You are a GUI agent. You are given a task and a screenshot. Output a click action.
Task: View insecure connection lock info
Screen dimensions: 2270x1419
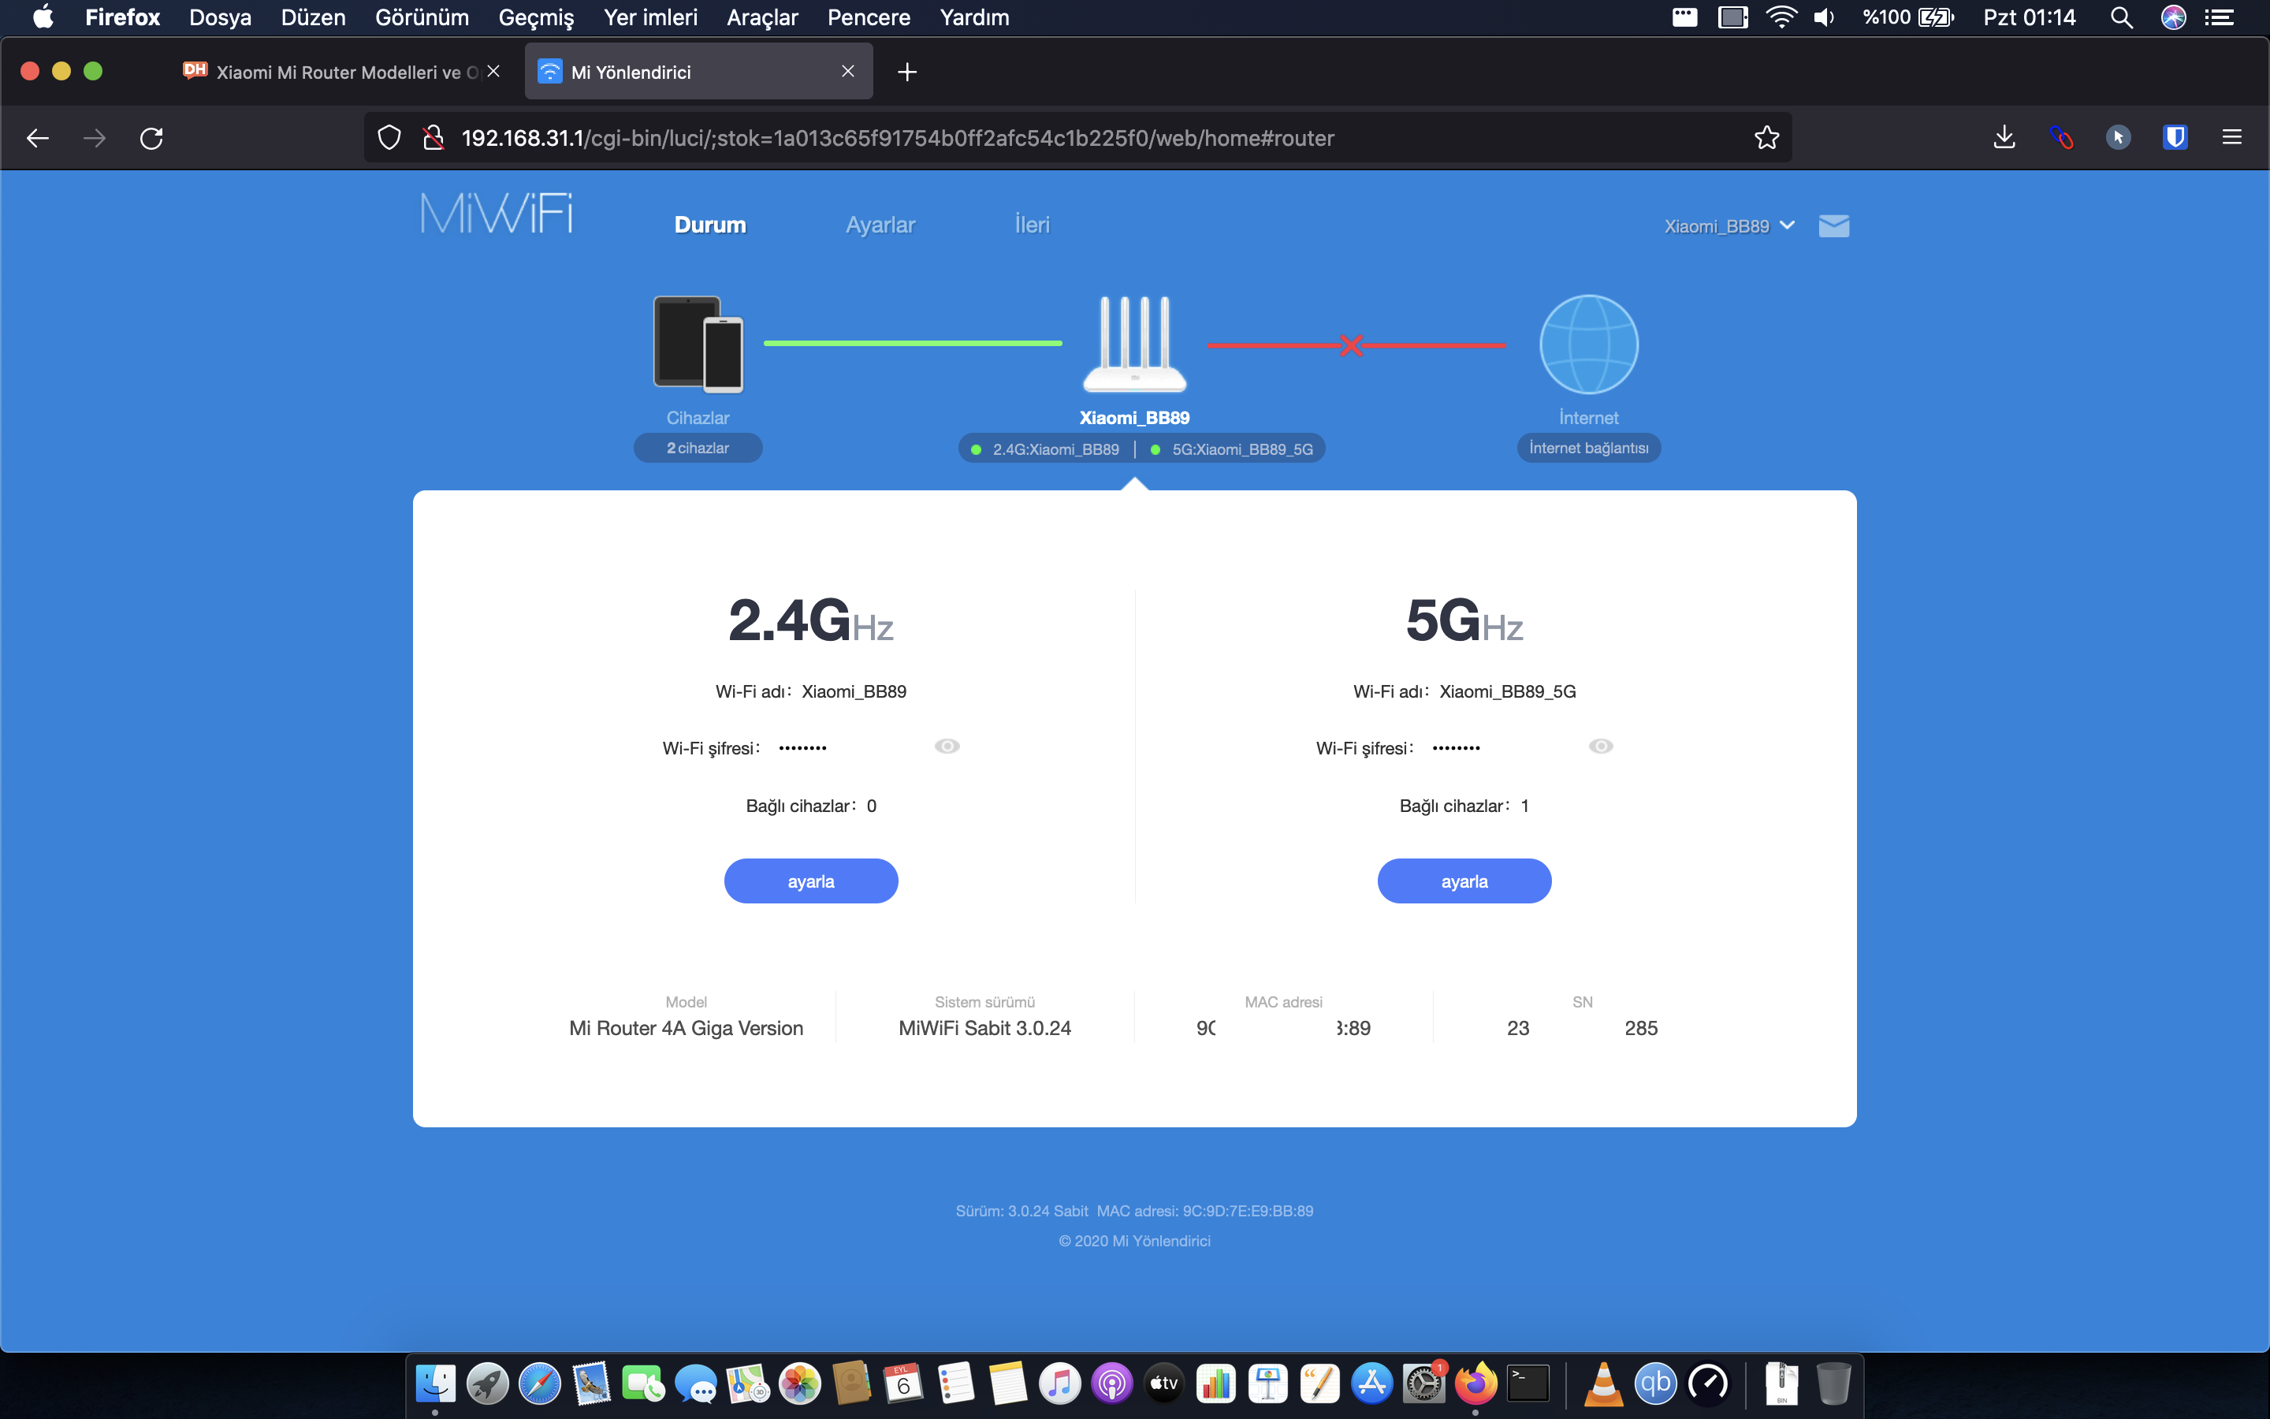[433, 138]
